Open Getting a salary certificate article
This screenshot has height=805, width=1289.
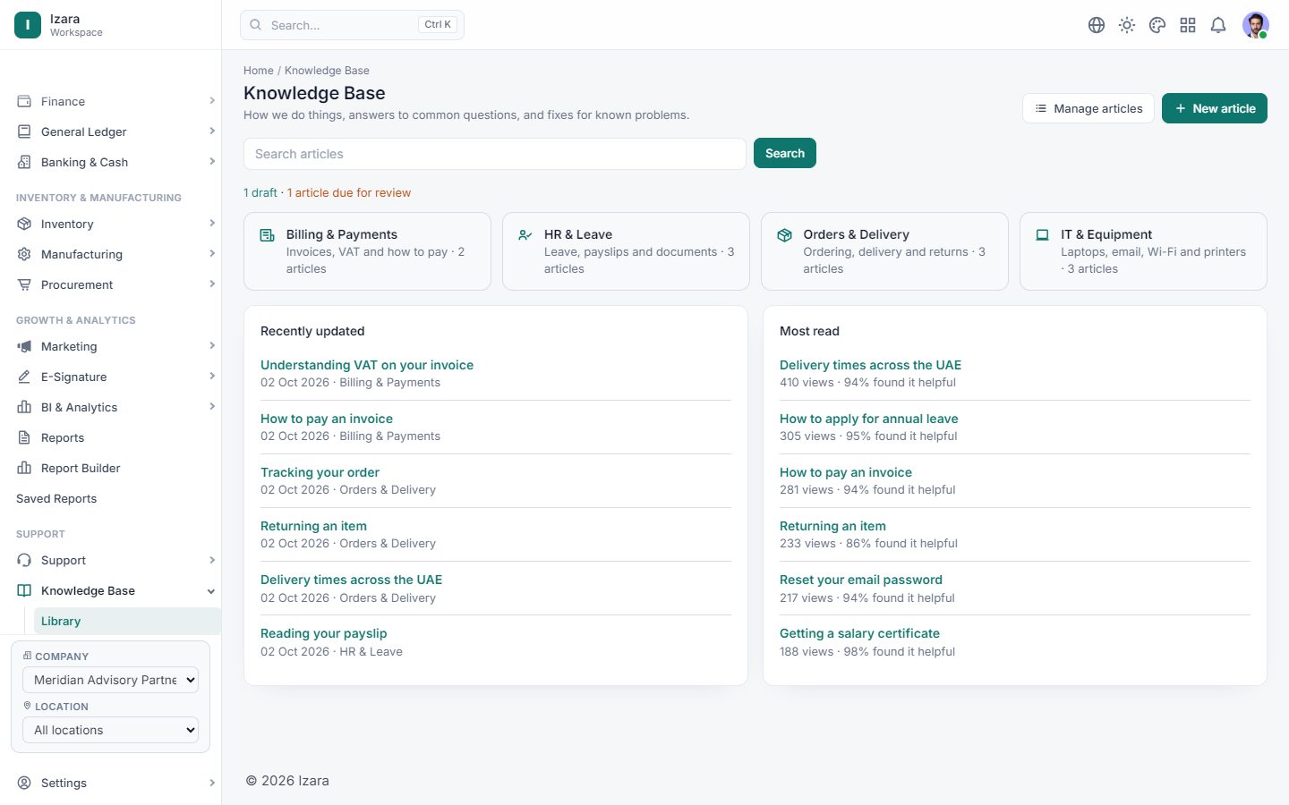click(859, 633)
